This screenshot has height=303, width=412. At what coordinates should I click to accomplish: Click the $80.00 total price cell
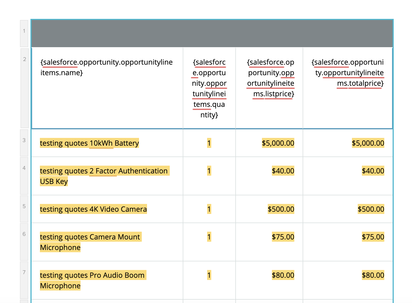(x=348, y=280)
